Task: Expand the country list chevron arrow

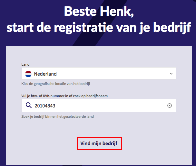Action: click(171, 74)
